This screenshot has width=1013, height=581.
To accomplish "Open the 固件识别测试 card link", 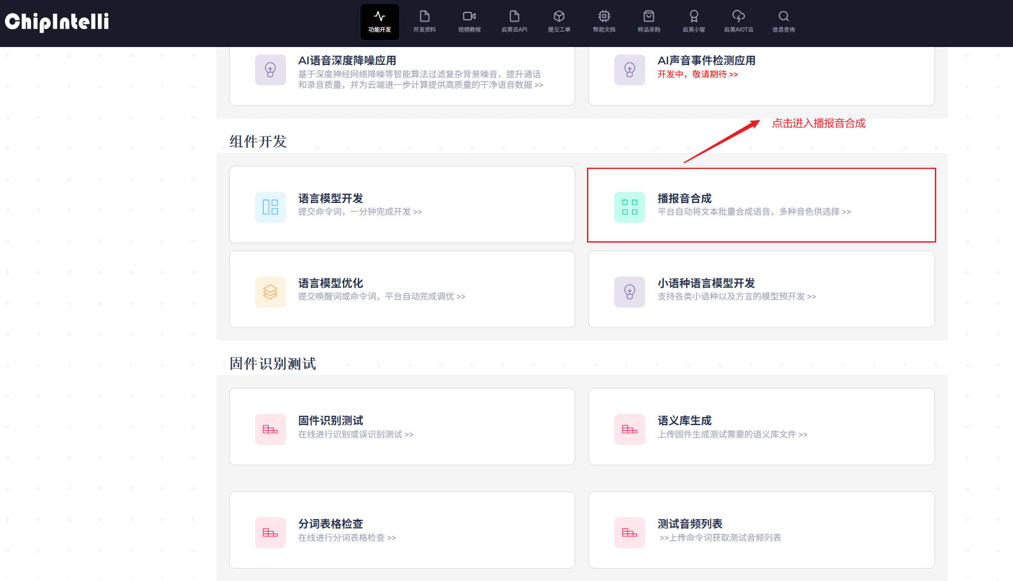I will point(331,421).
